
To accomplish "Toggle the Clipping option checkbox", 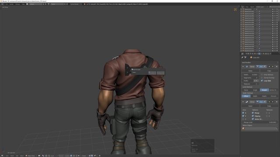I will tap(253, 116).
